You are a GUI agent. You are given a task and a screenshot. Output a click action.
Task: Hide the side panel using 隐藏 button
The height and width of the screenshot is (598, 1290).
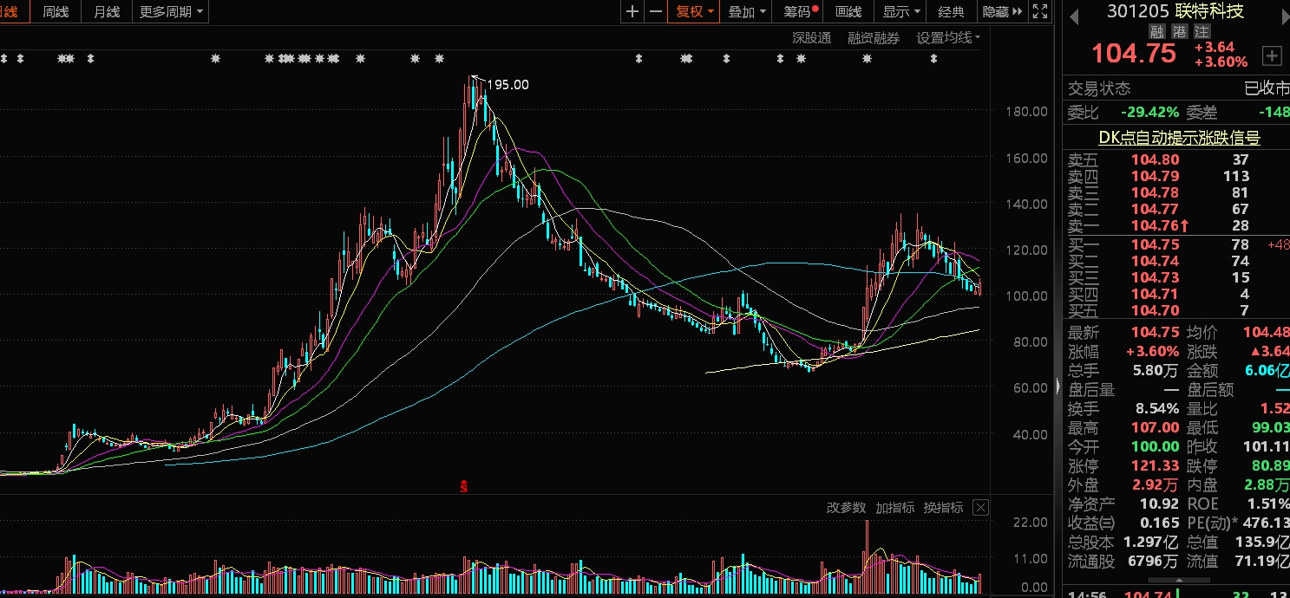pyautogui.click(x=996, y=11)
